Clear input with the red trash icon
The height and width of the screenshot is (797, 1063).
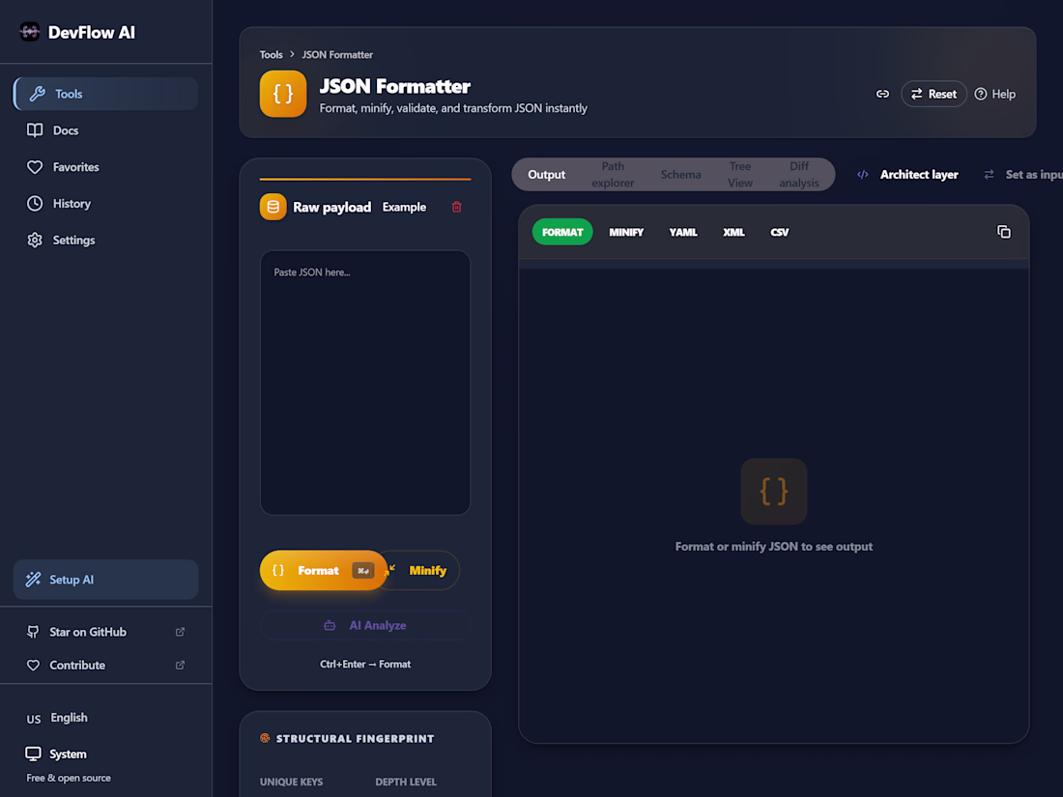tap(457, 207)
